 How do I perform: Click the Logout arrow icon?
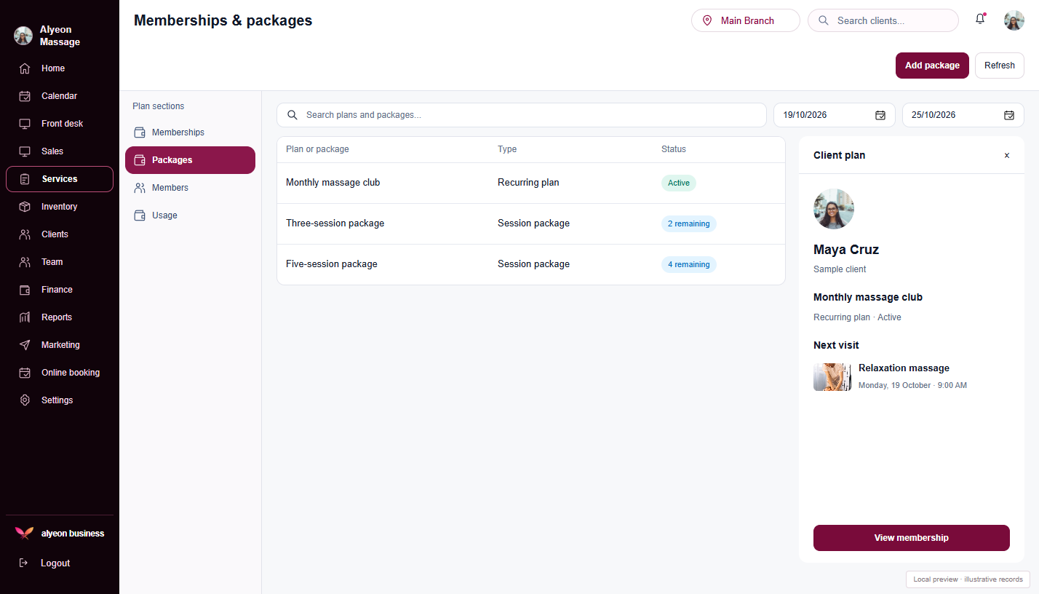(x=23, y=563)
